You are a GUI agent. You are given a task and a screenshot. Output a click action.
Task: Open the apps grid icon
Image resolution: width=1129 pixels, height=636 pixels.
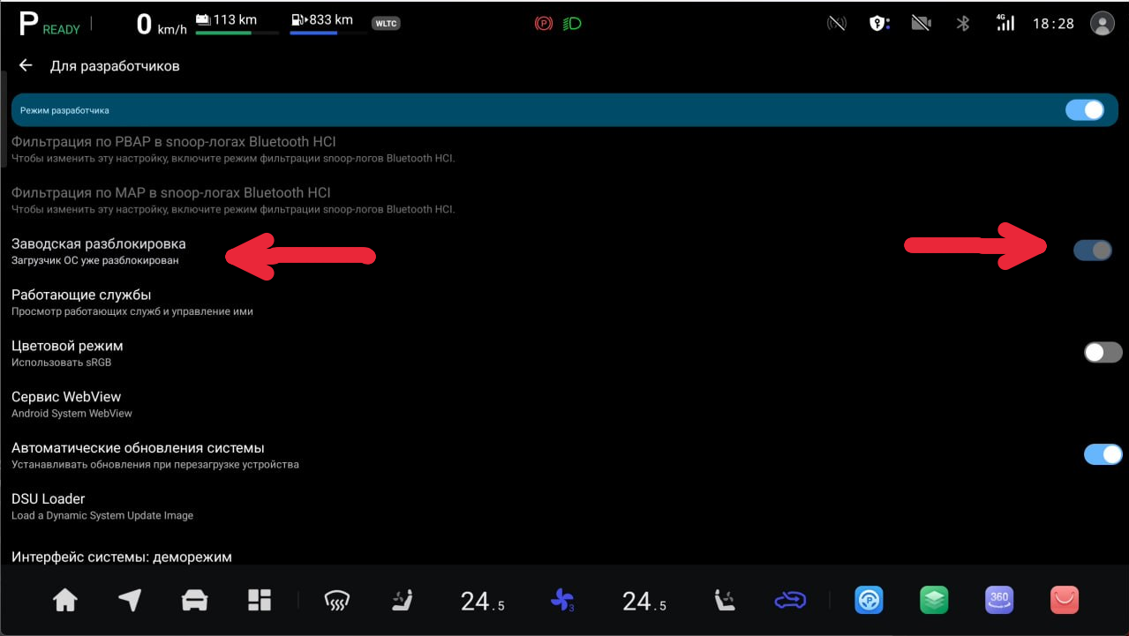260,601
